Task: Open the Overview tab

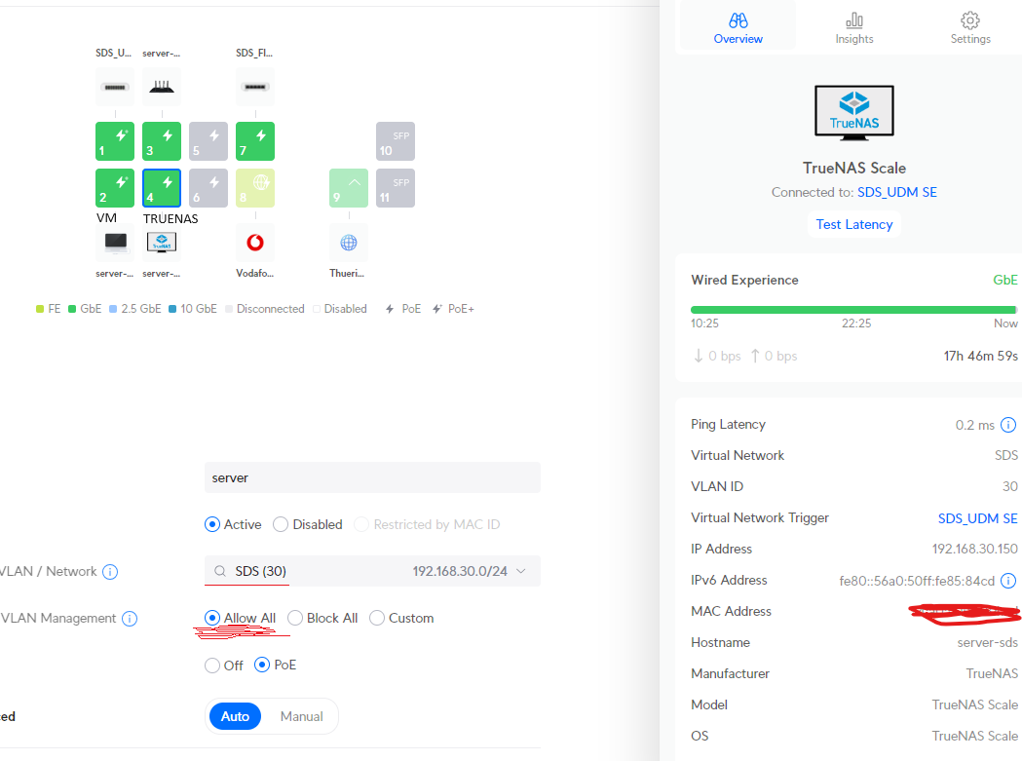Action: point(738,28)
